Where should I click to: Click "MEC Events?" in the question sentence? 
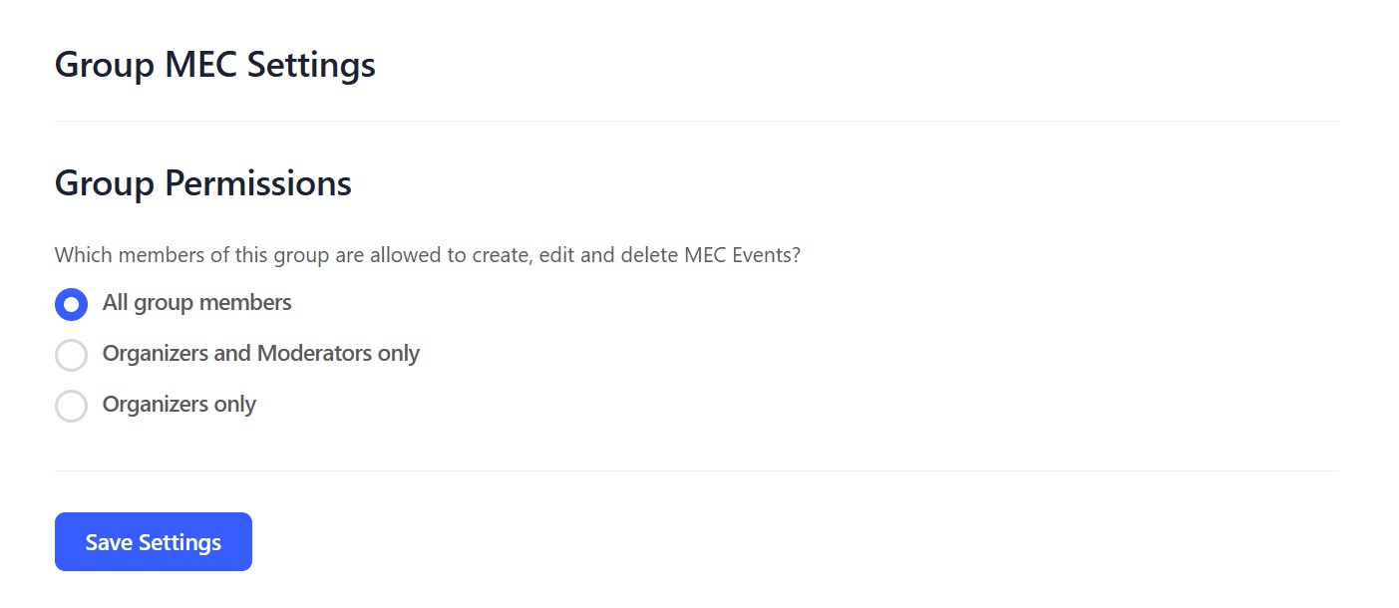tap(742, 255)
